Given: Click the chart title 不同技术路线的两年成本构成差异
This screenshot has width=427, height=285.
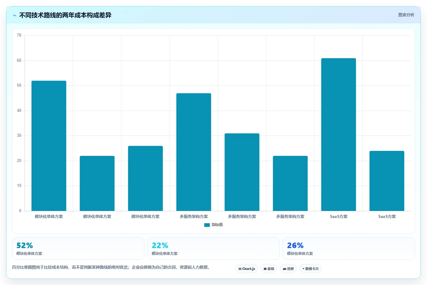Looking at the screenshot, I should [x=65, y=15].
